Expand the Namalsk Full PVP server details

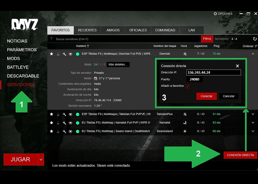point(253,122)
